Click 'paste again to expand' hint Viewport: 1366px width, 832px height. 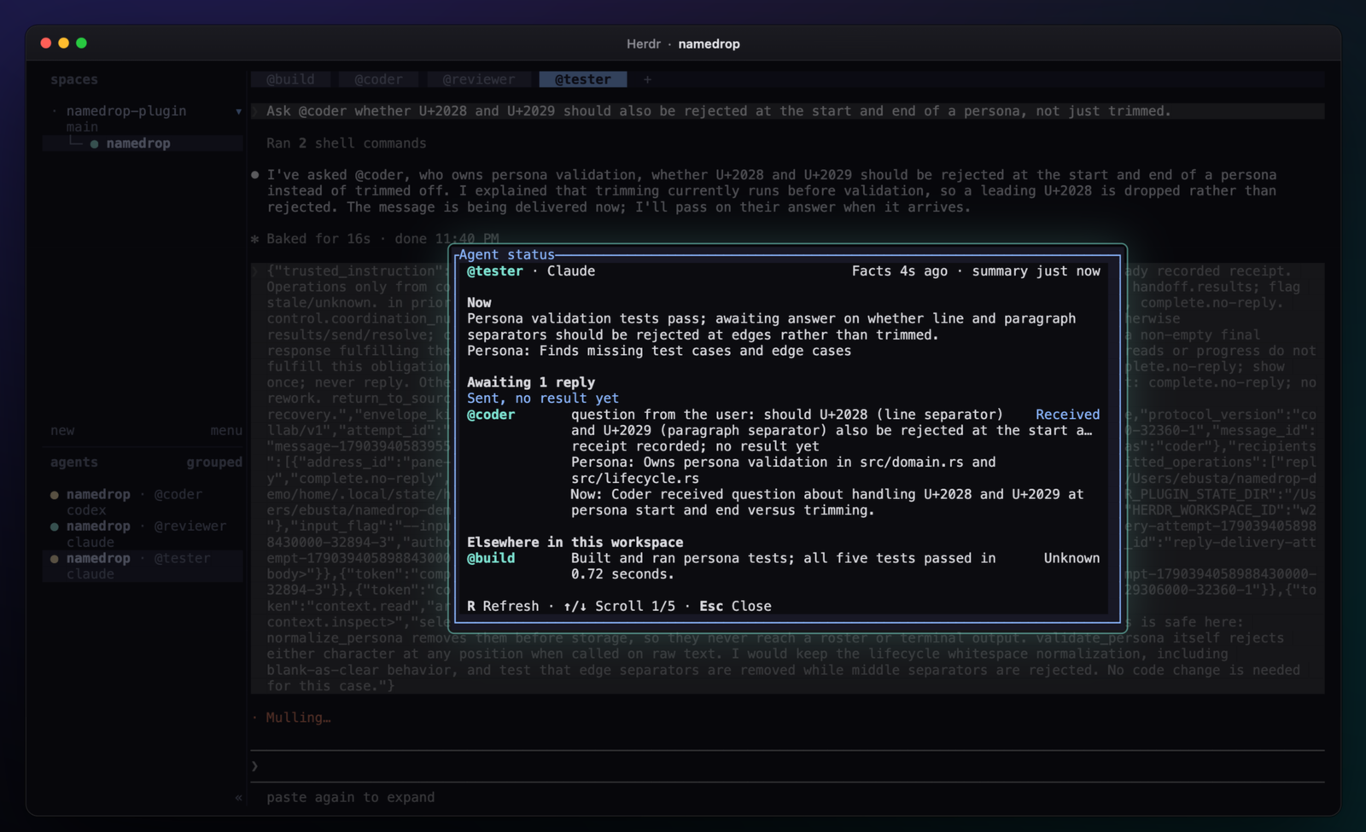pos(350,798)
